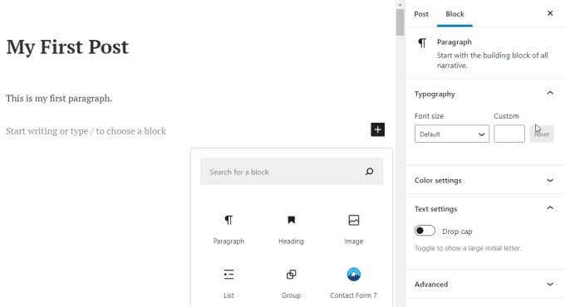Insert a Paragraph block from inserter

pos(228,229)
